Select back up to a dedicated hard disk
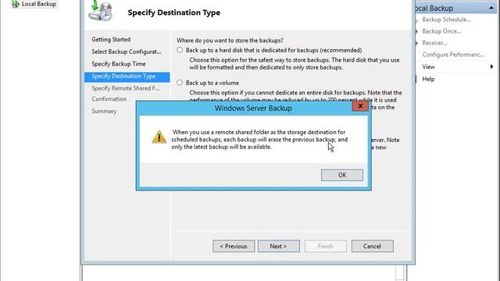Viewport: 500px width, 281px height. tap(180, 50)
